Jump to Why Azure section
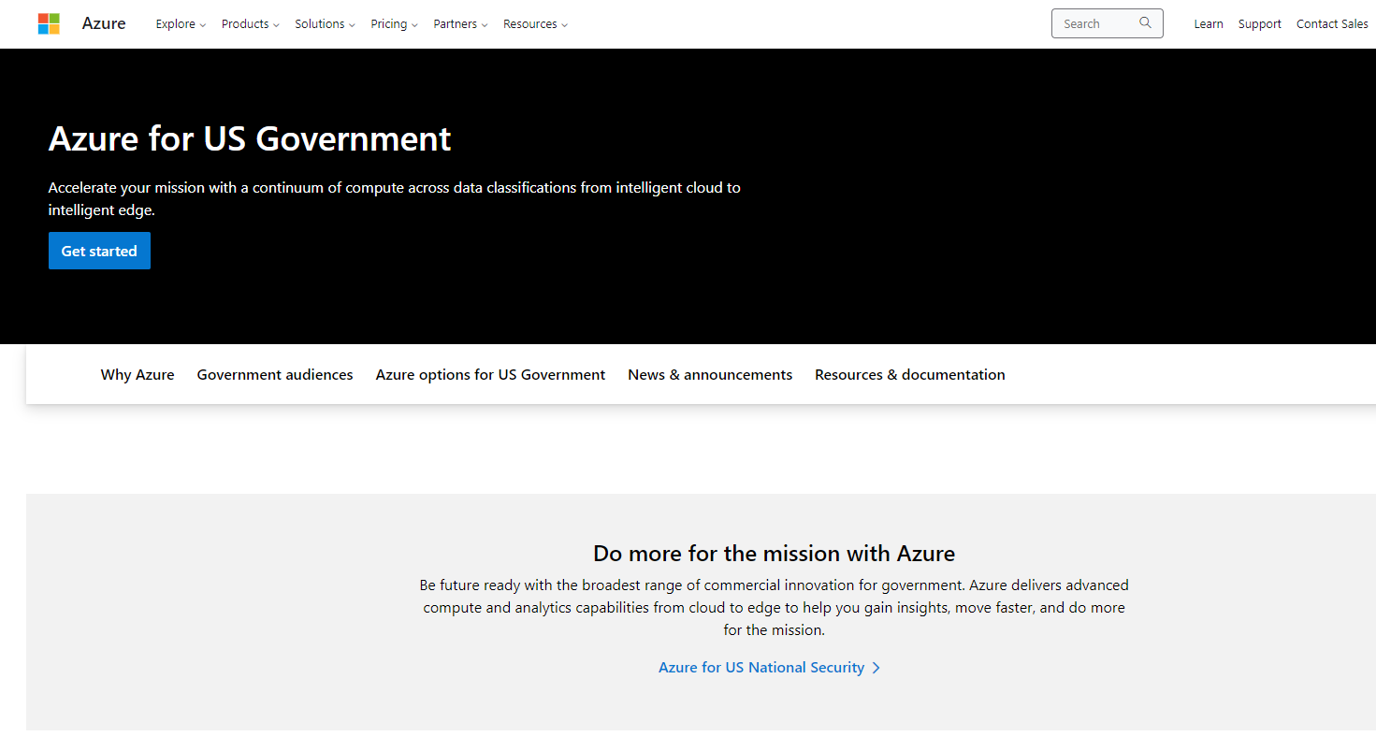 pos(138,375)
